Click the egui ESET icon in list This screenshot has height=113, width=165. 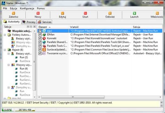pyautogui.click(x=44, y=31)
